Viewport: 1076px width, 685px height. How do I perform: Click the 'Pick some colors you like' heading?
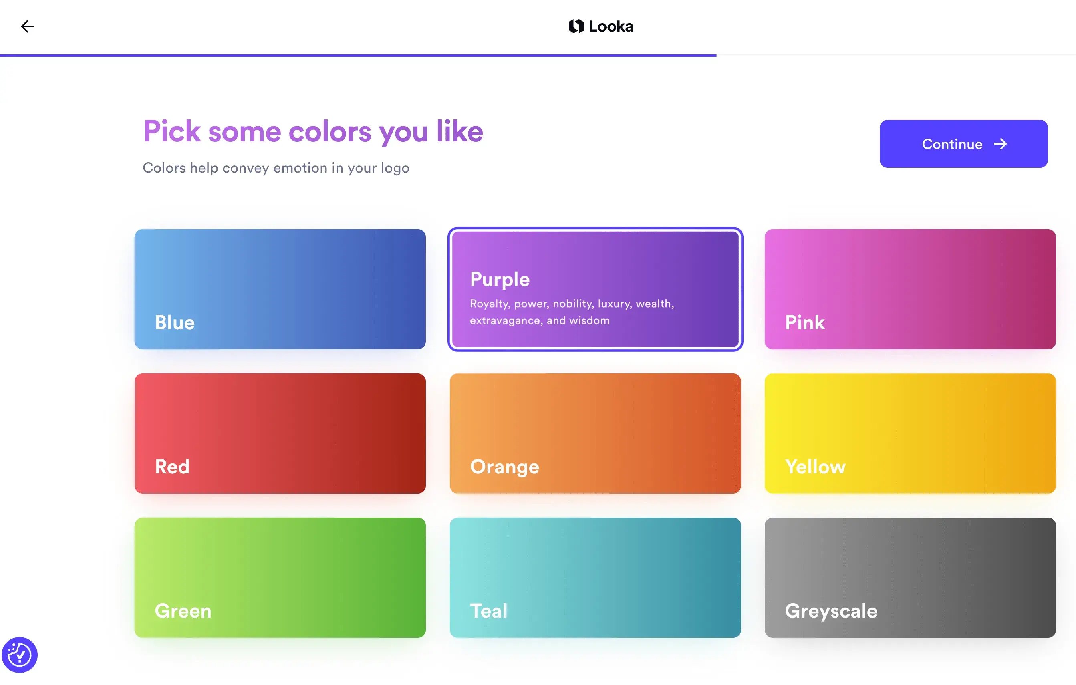point(313,131)
